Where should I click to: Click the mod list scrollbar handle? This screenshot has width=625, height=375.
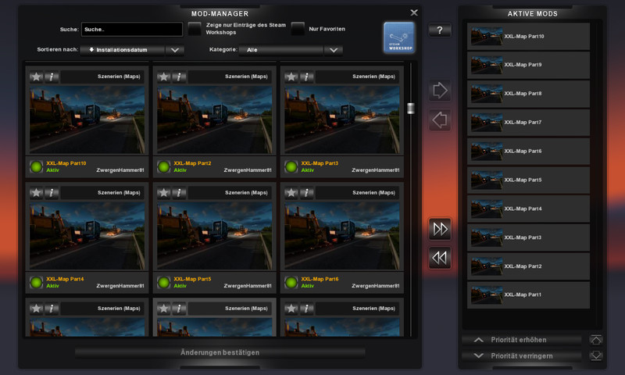coord(411,109)
